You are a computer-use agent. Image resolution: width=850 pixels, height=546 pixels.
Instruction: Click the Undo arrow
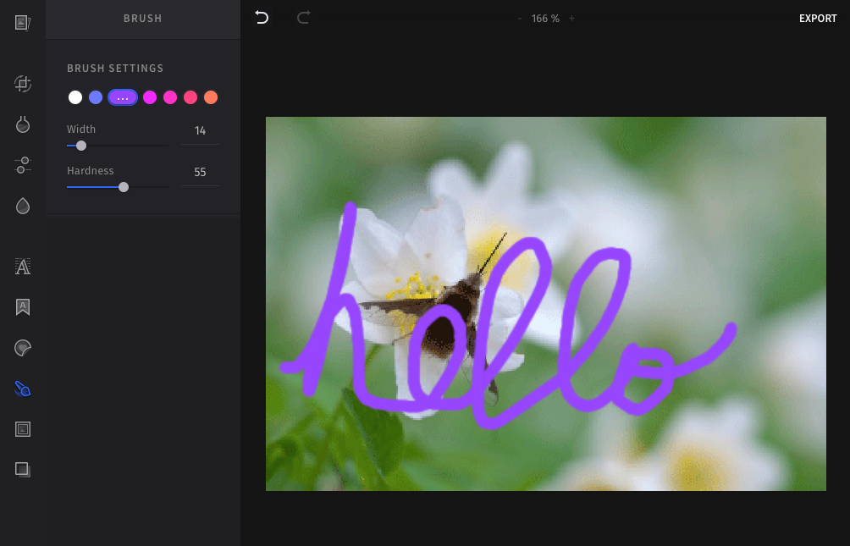point(262,17)
